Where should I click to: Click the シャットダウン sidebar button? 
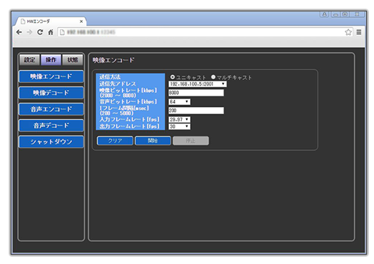click(x=51, y=142)
